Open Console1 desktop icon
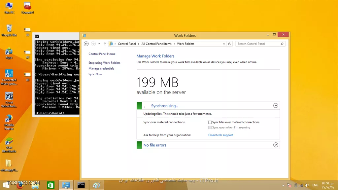338x190 pixels. (x=27, y=8)
